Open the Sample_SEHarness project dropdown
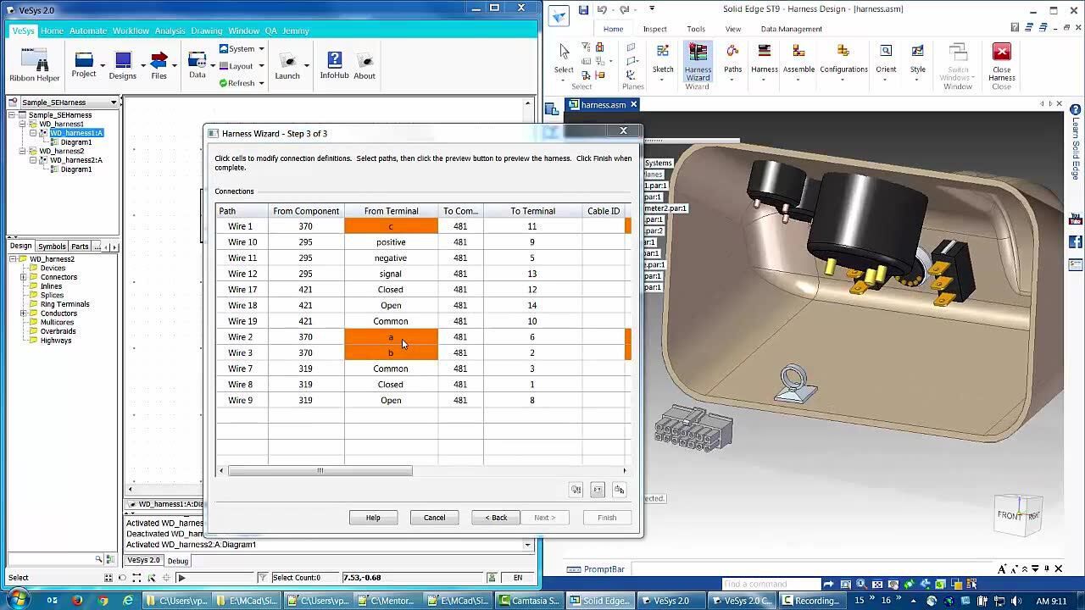Viewport: 1085px width, 610px height. [x=113, y=103]
